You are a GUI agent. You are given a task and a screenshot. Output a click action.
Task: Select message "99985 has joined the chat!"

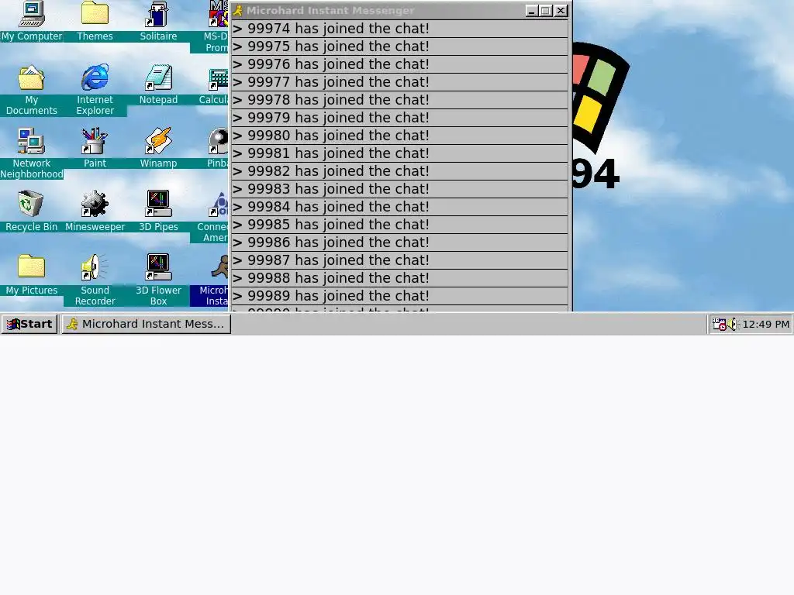pyautogui.click(x=399, y=225)
